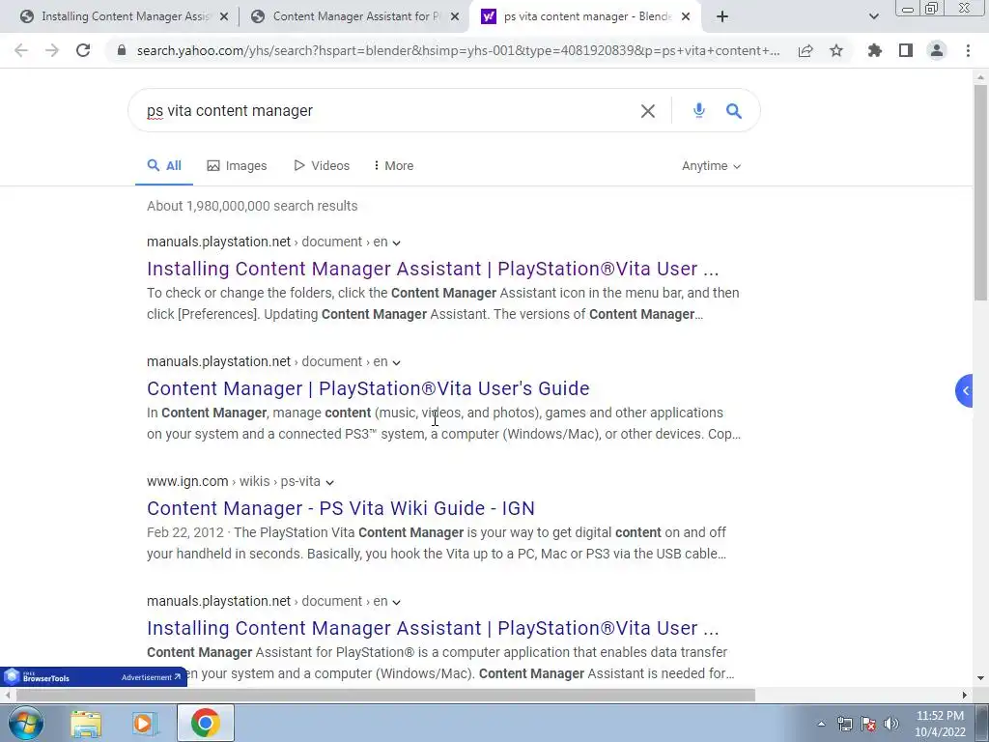989x742 pixels.
Task: Close the Content Manager Assistant for P tab
Action: (455, 16)
